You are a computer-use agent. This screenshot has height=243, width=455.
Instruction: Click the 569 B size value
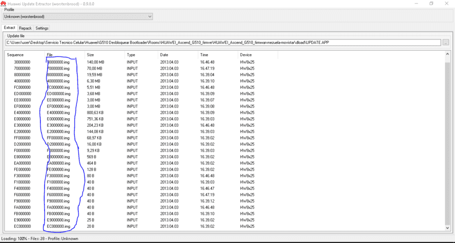pos(92,157)
